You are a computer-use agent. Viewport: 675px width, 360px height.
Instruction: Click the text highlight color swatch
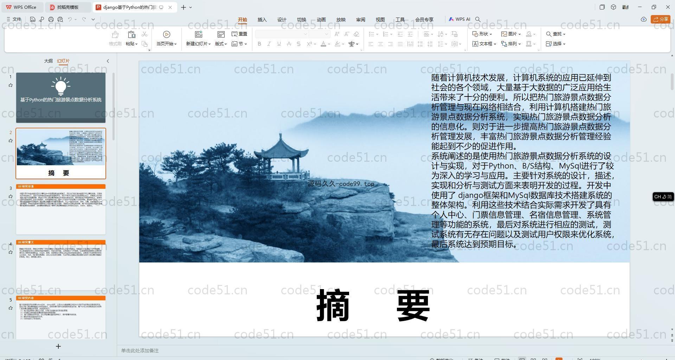[x=337, y=44]
